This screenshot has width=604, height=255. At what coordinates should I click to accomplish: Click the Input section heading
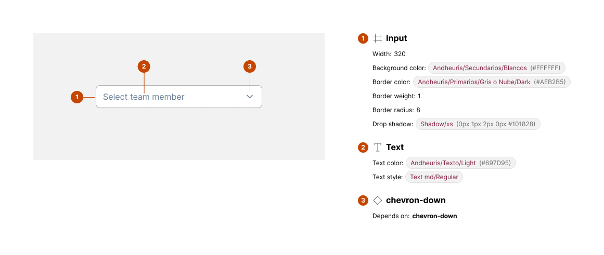tap(396, 38)
